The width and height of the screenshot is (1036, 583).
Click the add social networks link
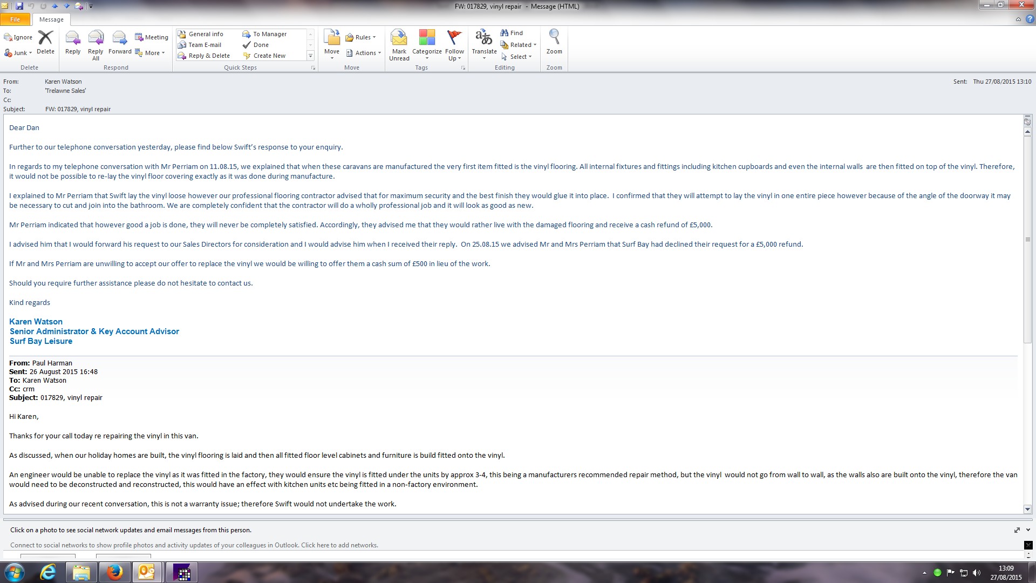coord(339,545)
